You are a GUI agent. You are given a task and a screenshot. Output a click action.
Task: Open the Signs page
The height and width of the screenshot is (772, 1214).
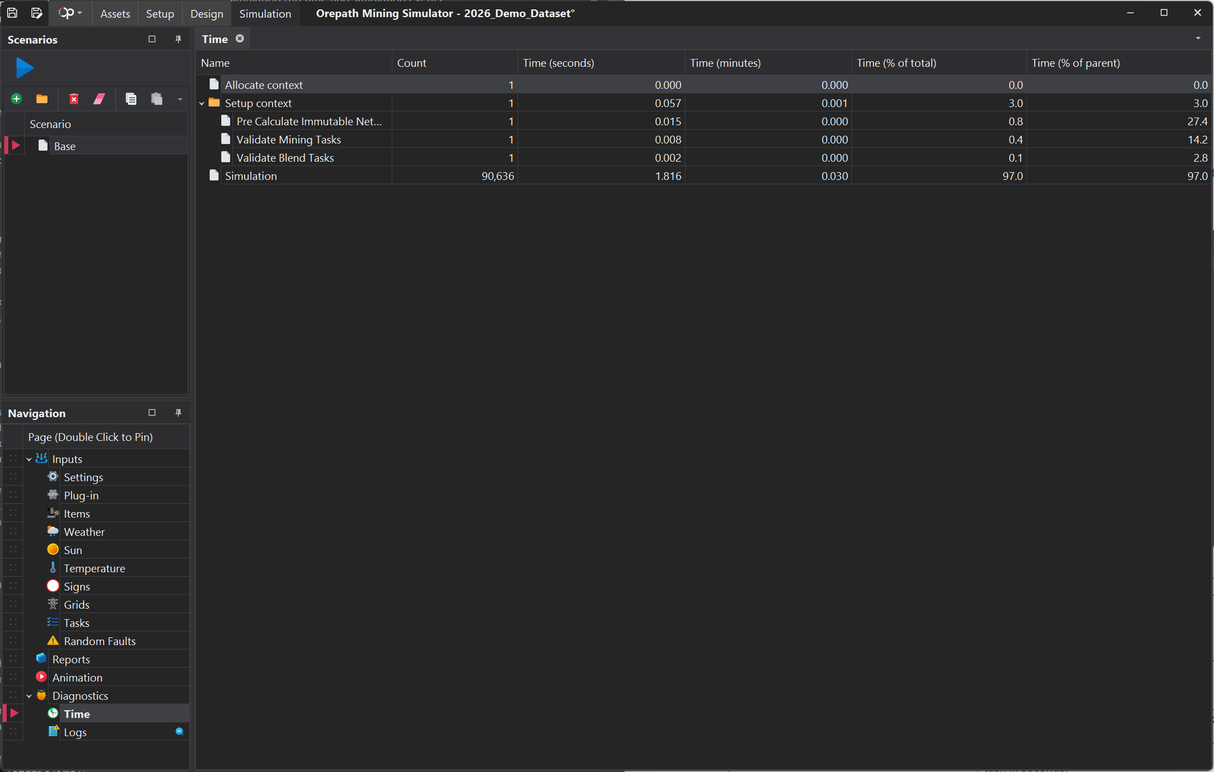(77, 587)
